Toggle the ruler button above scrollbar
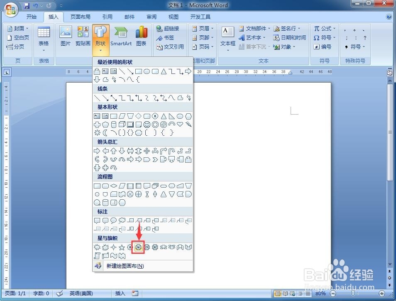The height and width of the screenshot is (301, 396). (x=390, y=73)
